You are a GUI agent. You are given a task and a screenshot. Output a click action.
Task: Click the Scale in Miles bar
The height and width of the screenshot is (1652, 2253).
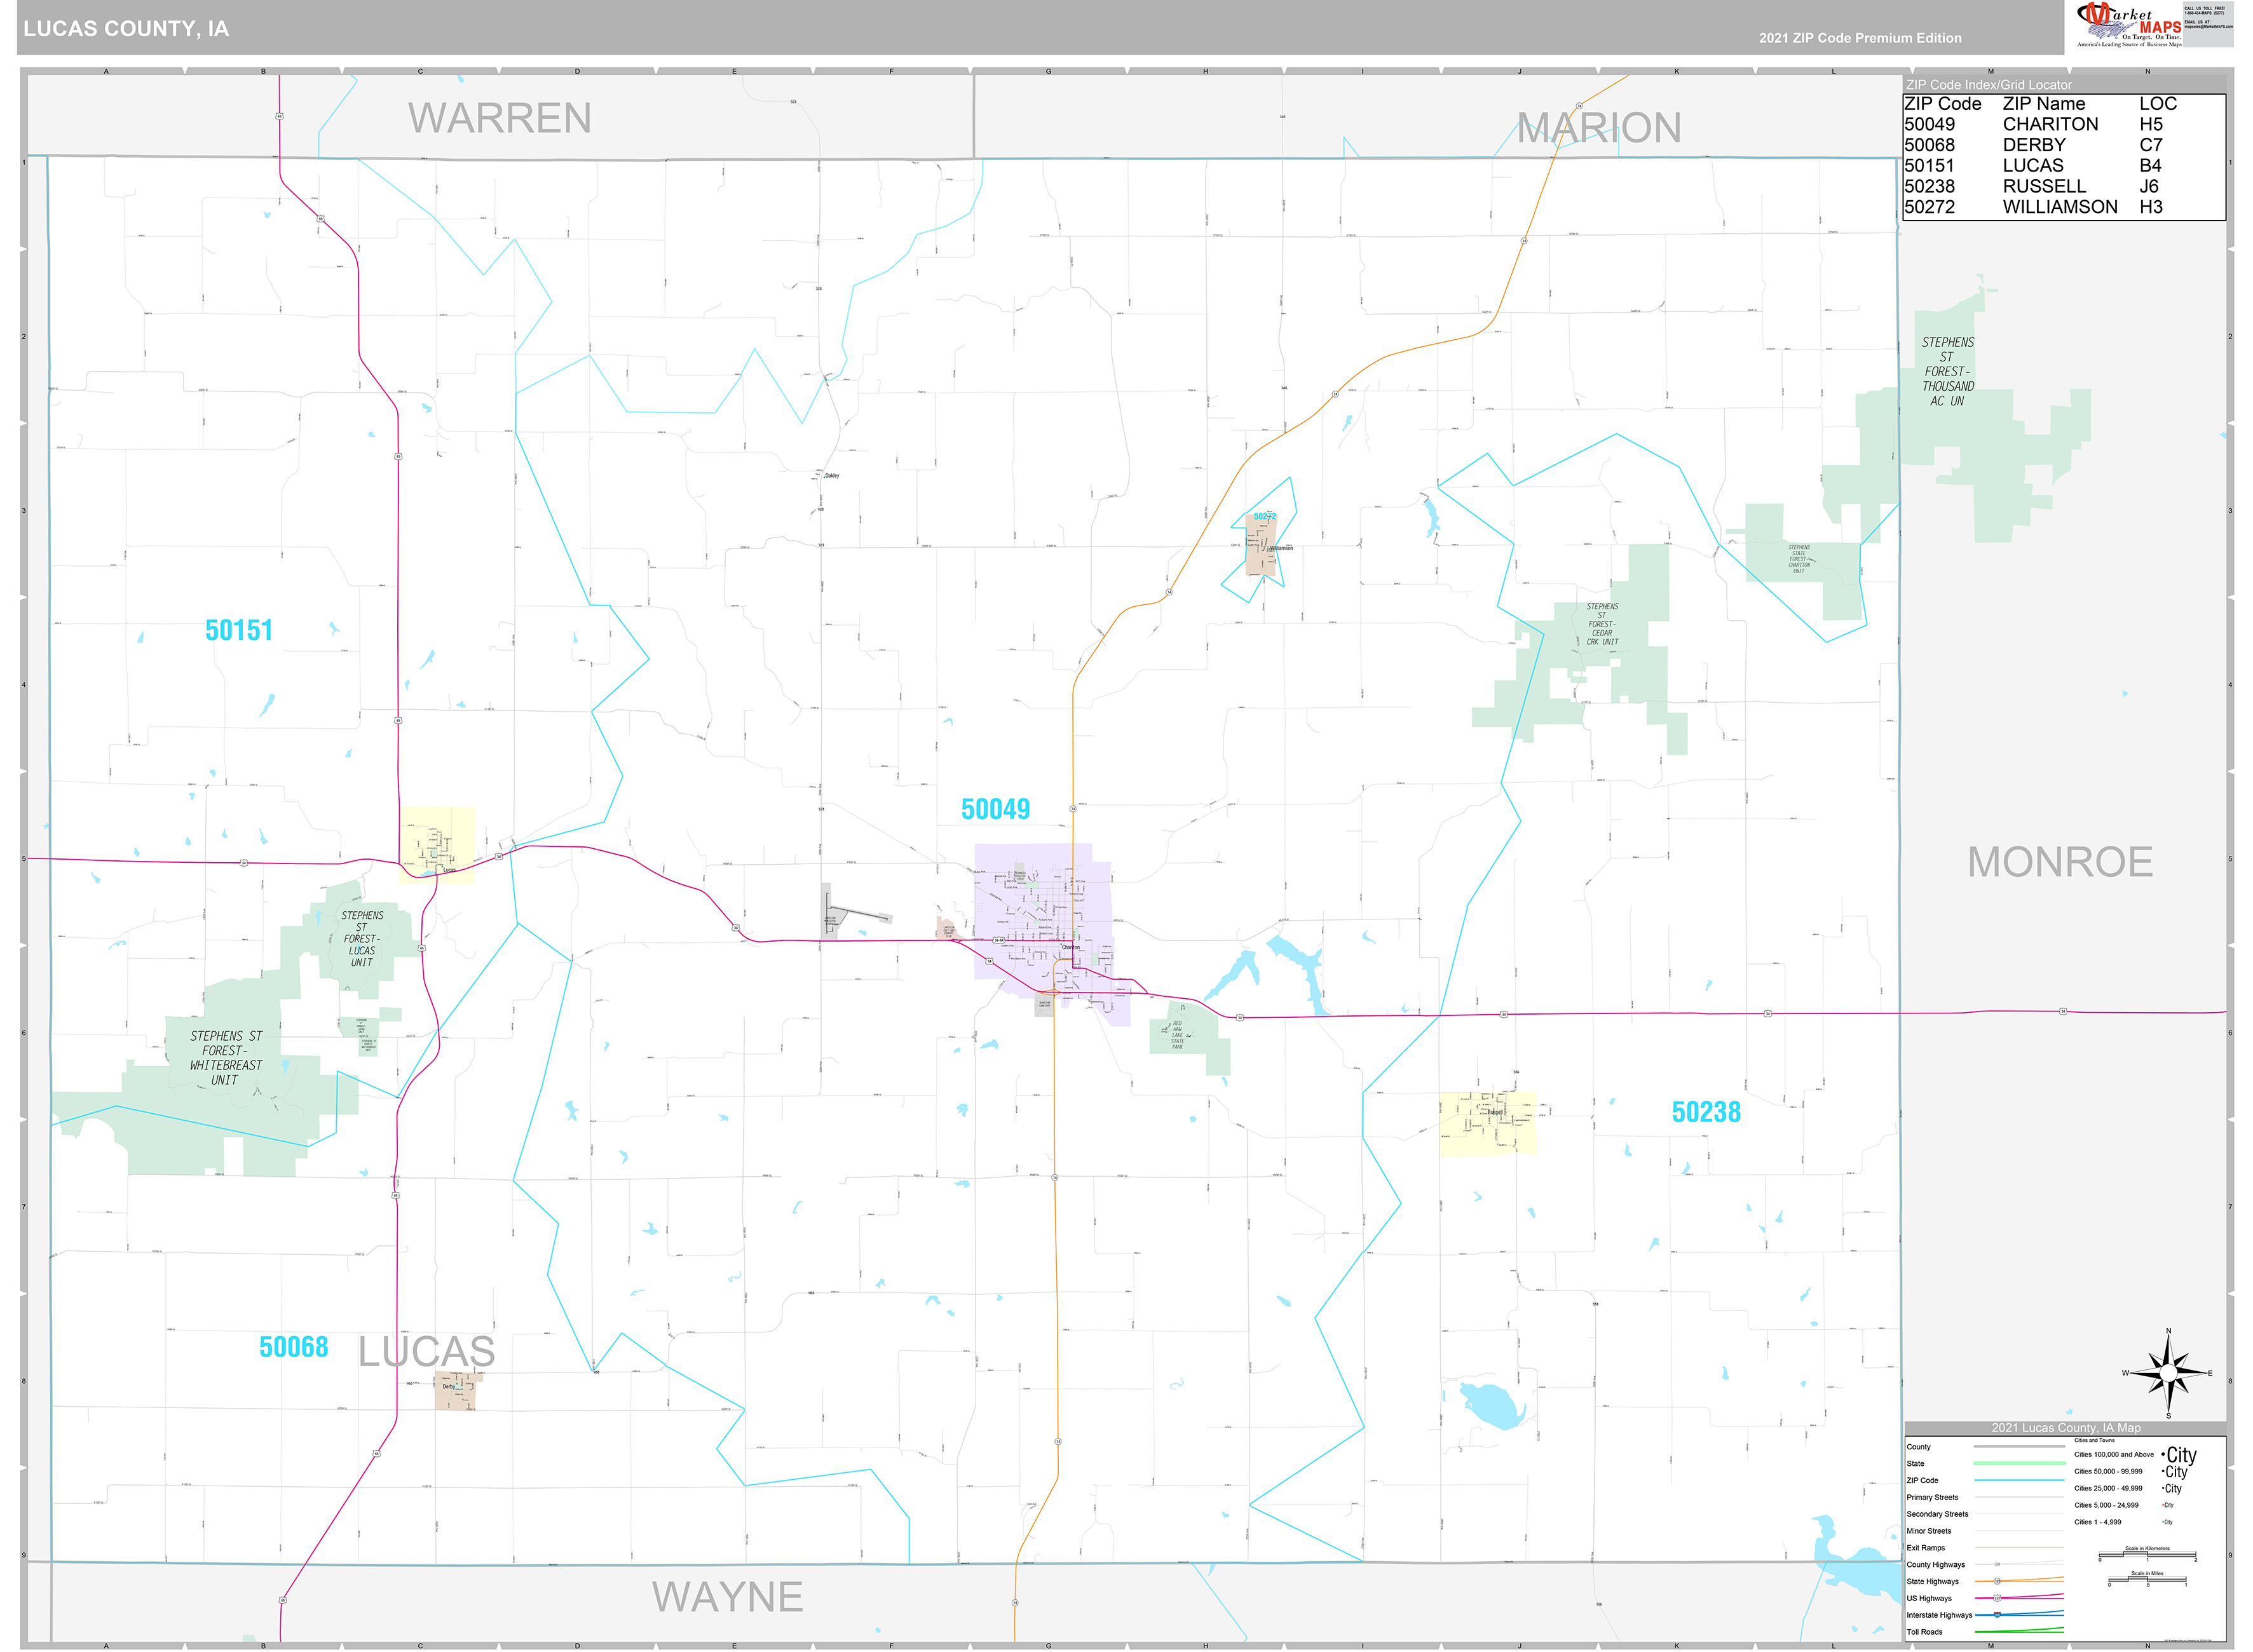[2146, 1581]
